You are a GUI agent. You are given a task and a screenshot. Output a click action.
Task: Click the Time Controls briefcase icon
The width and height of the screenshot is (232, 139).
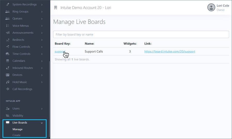pos(7,54)
